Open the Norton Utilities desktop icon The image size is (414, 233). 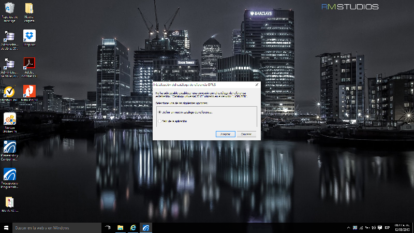click(10, 120)
